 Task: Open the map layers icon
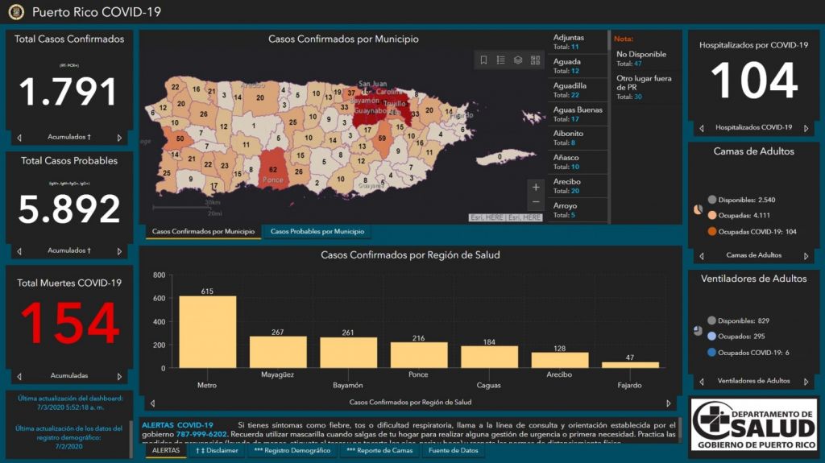pyautogui.click(x=518, y=60)
